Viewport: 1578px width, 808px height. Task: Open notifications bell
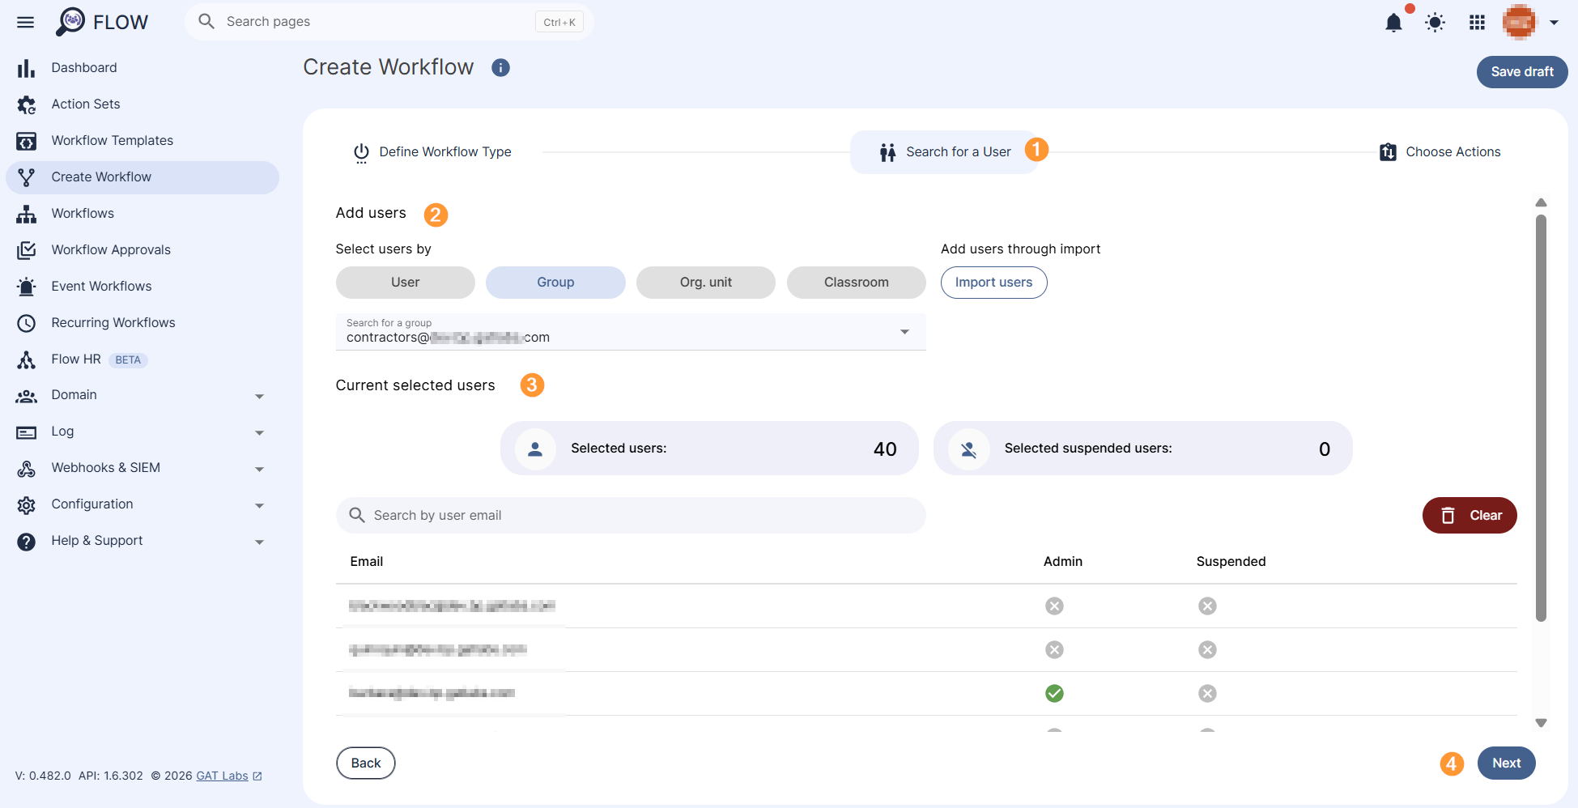click(1393, 22)
